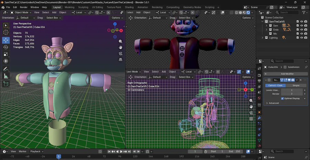The width and height of the screenshot is (310, 160).
Task: Open the Tool properties tab
Action: (x=259, y=68)
